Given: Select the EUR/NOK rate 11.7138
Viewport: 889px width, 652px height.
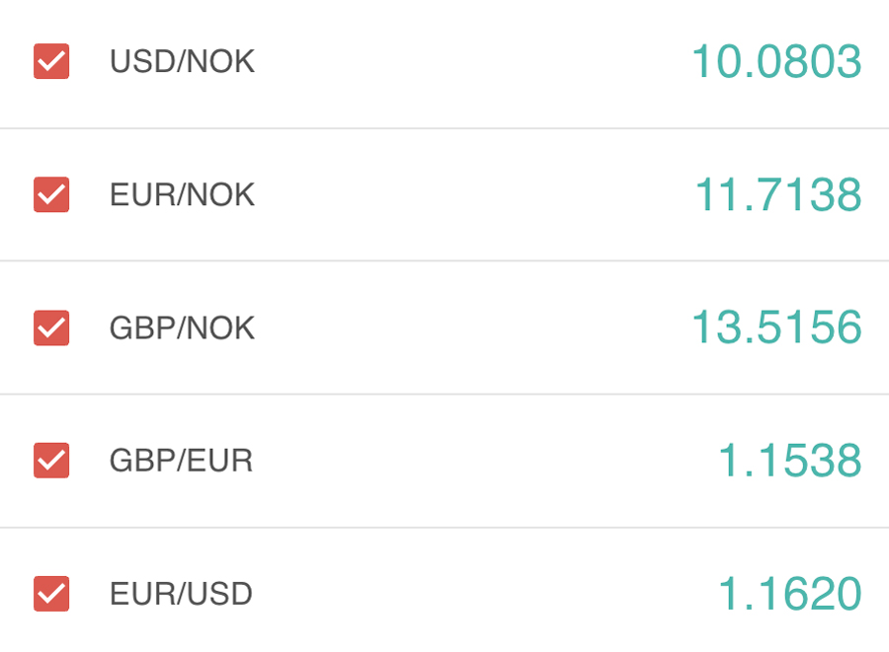Looking at the screenshot, I should pyautogui.click(x=777, y=194).
